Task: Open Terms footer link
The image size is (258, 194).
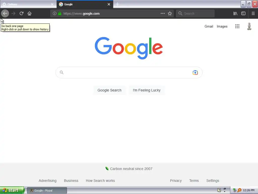Action: point(194,181)
